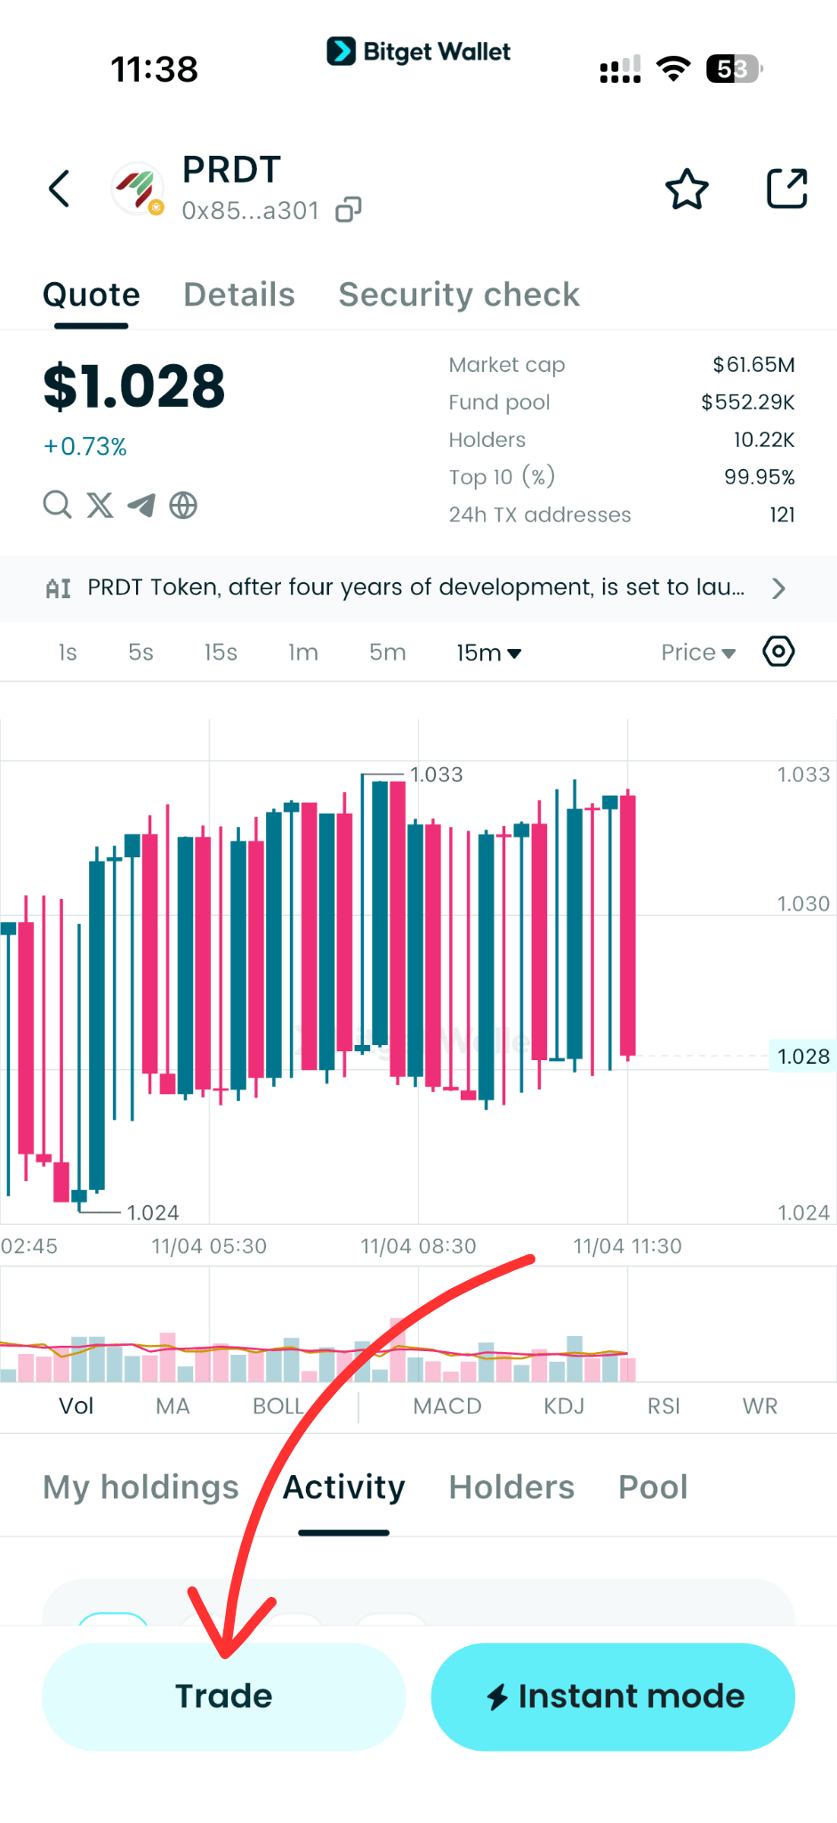Image resolution: width=837 pixels, height=1823 pixels.
Task: Tap the back arrow icon
Action: 60,189
